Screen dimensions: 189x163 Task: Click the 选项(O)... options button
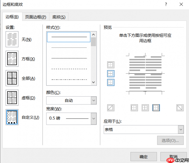170,140
